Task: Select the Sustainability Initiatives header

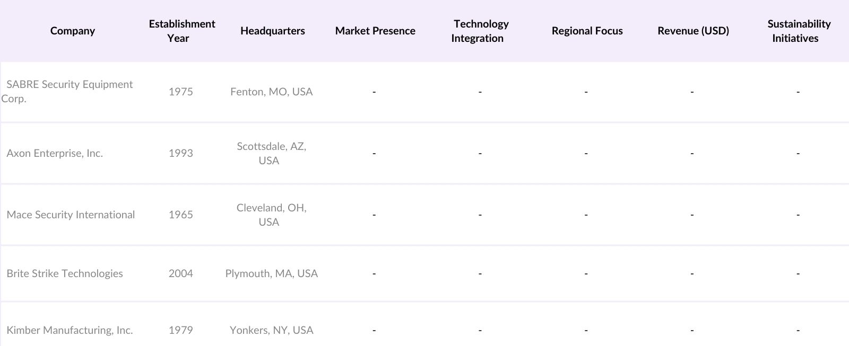Action: point(798,31)
